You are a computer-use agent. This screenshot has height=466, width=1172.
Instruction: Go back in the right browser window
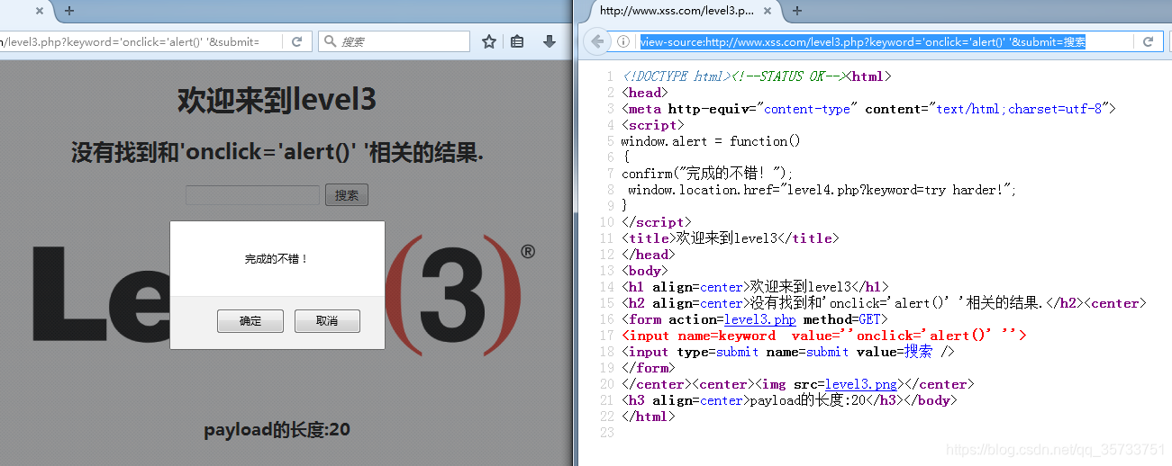[x=596, y=41]
